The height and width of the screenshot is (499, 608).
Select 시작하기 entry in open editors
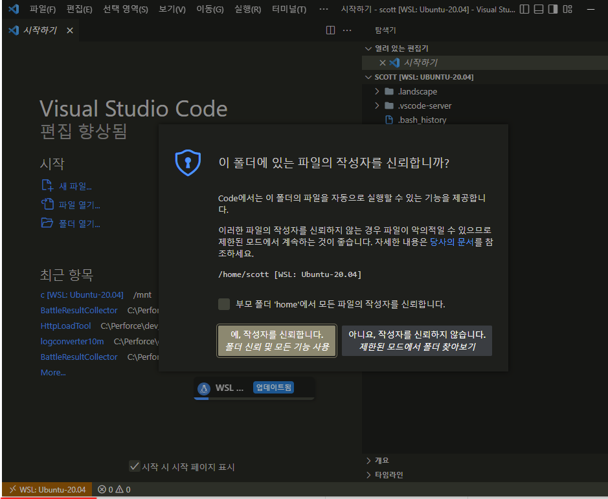(x=484, y=62)
